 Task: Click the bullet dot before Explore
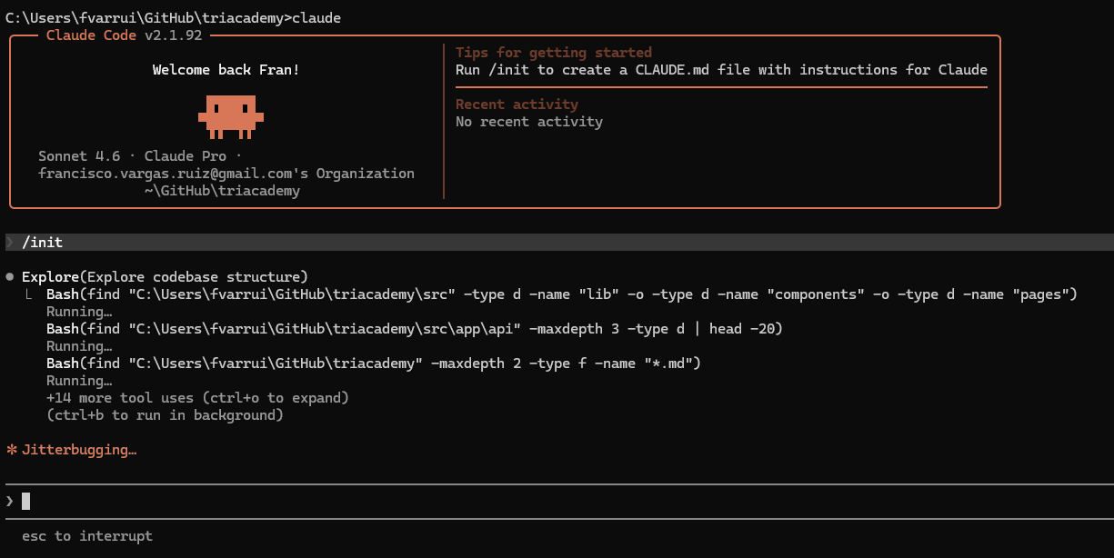point(10,276)
